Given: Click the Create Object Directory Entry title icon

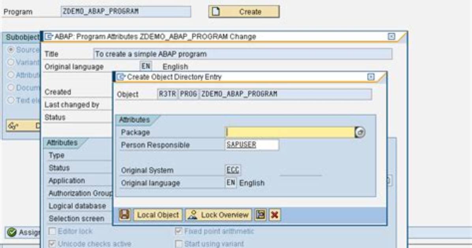Looking at the screenshot, I should (121, 77).
